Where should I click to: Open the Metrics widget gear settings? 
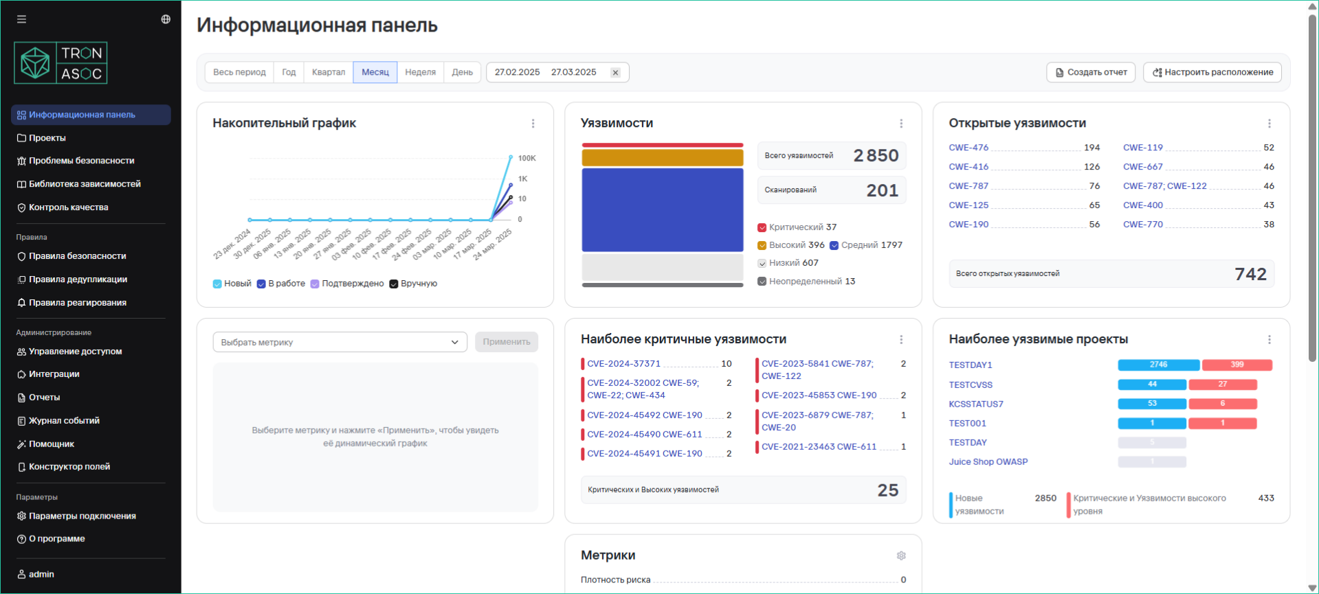coord(901,556)
